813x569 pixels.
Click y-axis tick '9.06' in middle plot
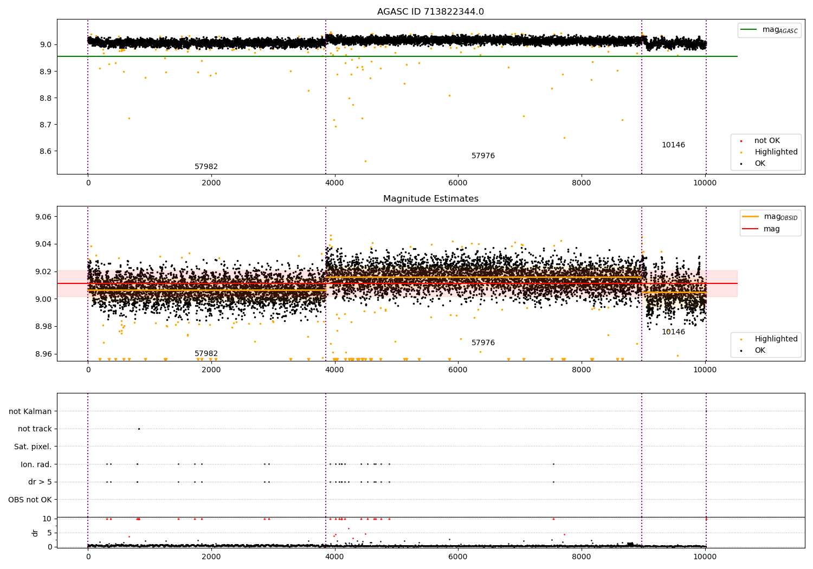43,217
